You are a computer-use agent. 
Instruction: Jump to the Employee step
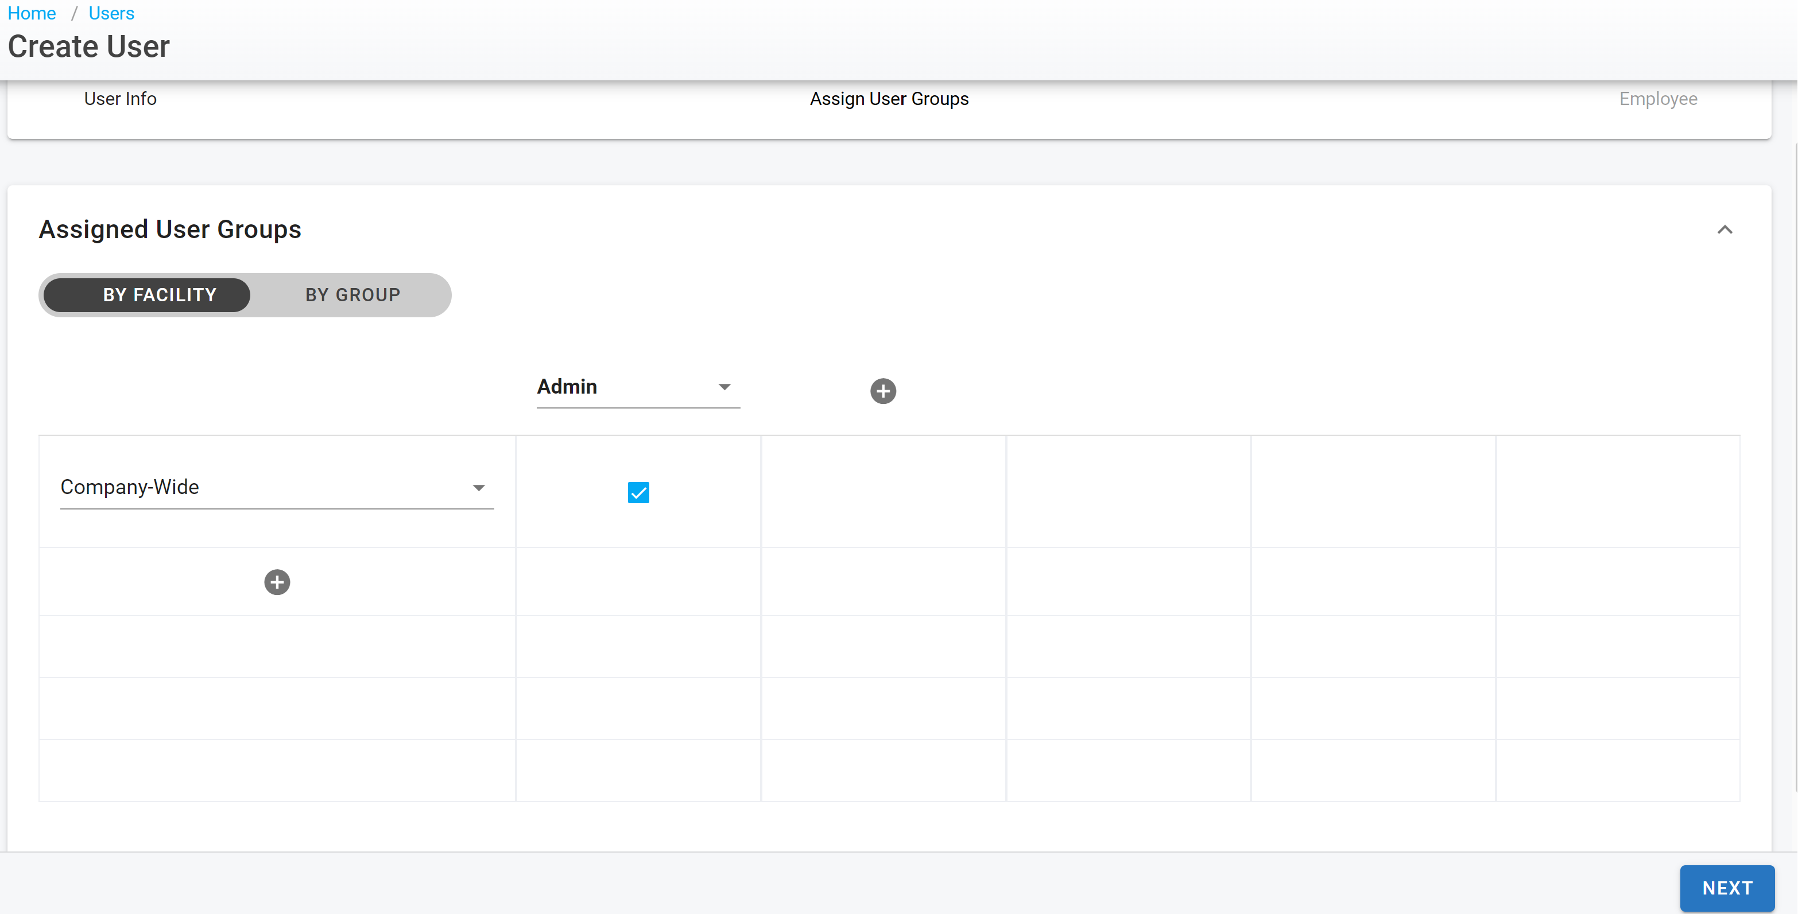coord(1658,99)
